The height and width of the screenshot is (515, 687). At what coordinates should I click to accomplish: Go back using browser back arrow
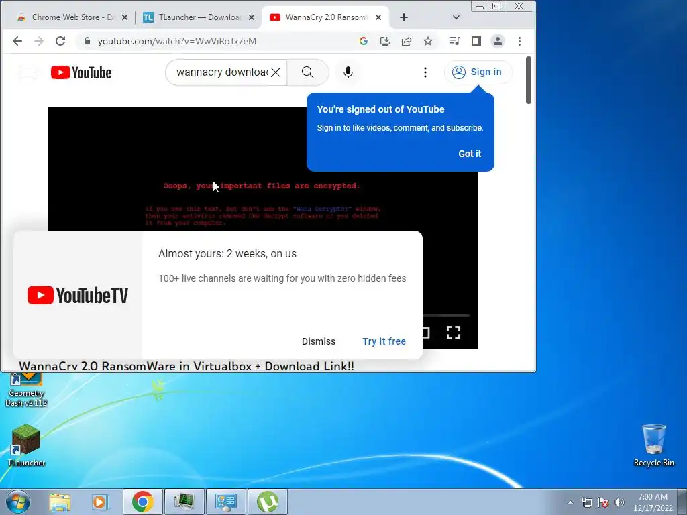[x=17, y=41]
